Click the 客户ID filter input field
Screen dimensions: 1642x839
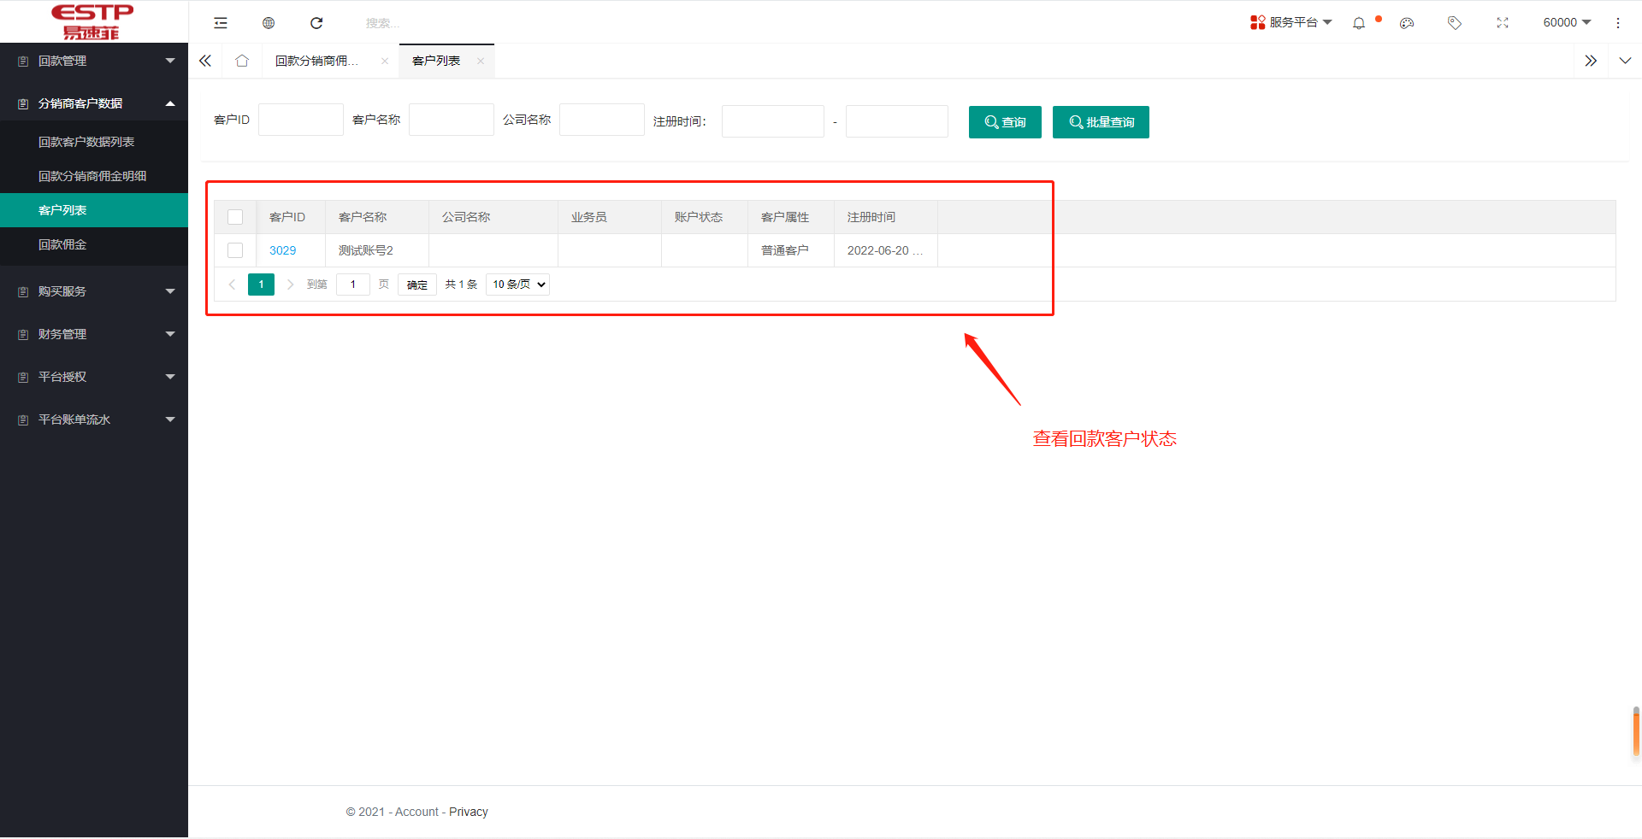pyautogui.click(x=301, y=120)
